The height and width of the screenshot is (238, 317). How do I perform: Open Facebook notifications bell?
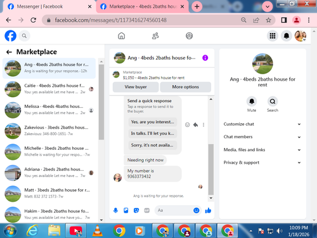pos(287,36)
